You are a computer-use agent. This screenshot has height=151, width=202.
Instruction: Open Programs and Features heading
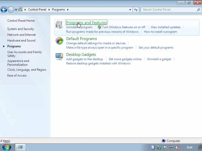pos(86,23)
